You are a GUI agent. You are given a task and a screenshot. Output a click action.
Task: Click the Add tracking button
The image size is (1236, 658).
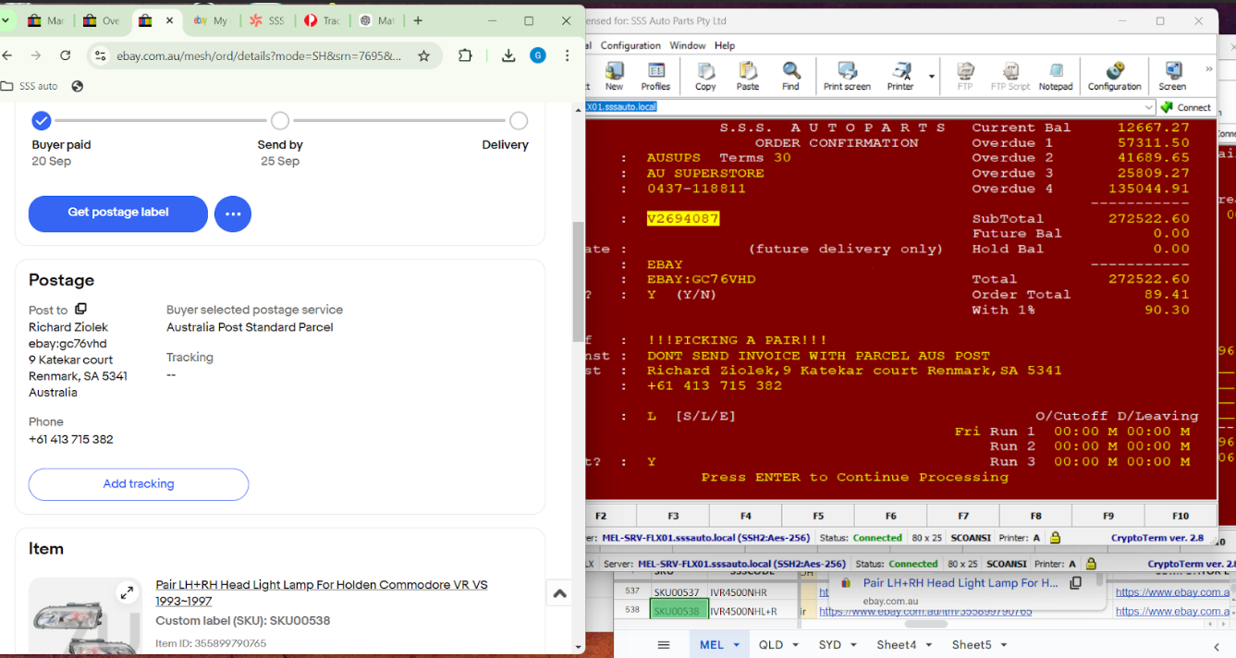139,484
